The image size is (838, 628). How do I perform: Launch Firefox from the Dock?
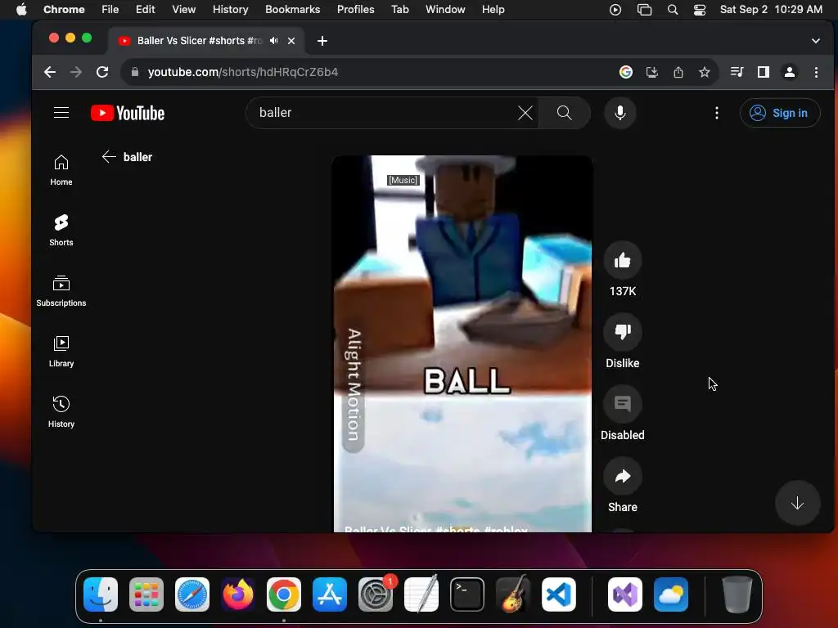click(x=238, y=594)
